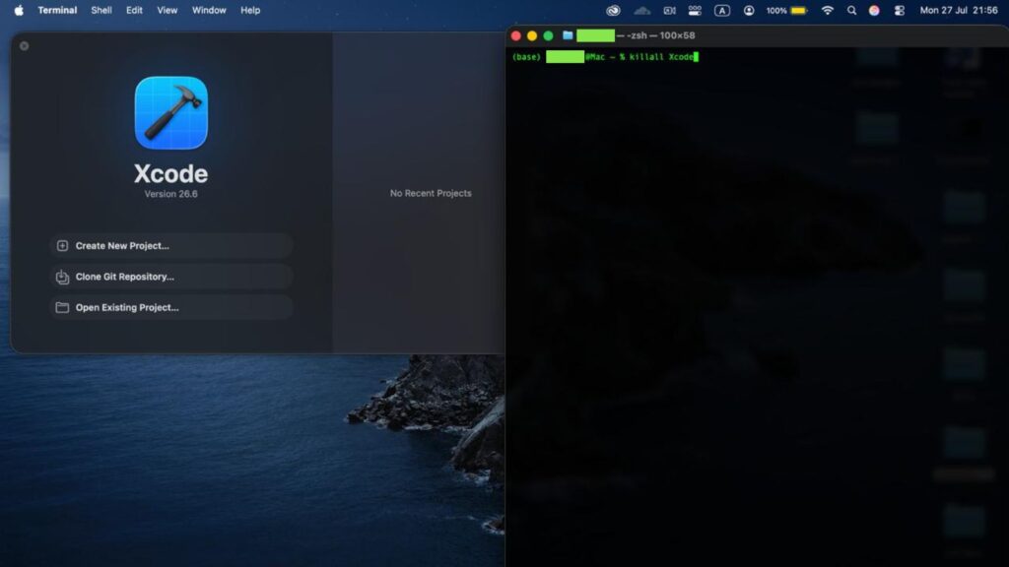The width and height of the screenshot is (1009, 567).
Task: Click the screen recording menu bar icon
Action: coord(669,10)
